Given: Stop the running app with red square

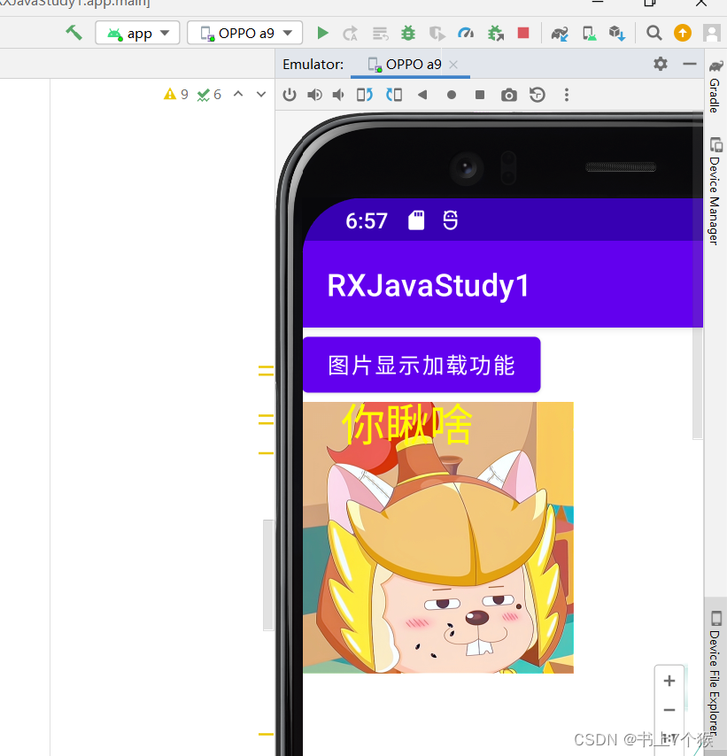Looking at the screenshot, I should pos(522,33).
